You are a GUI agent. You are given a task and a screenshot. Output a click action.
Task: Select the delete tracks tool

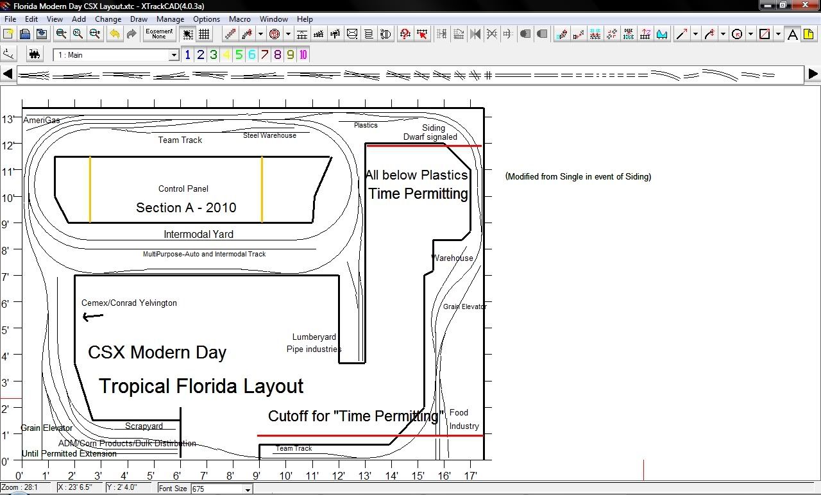click(x=492, y=34)
